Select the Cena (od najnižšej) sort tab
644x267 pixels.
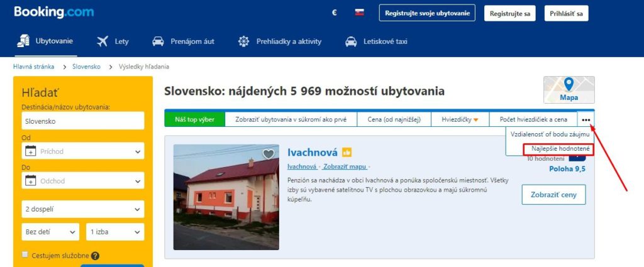point(394,120)
